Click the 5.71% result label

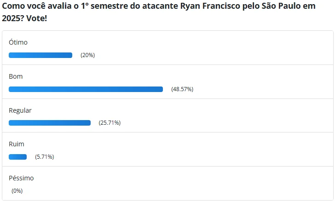45,157
